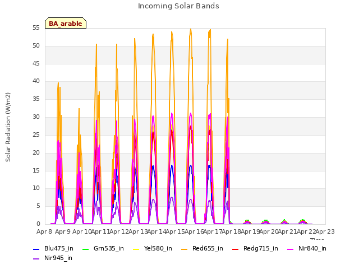Click the purple Nir945_in color swatch
The width and height of the screenshot is (359, 269).
[x=36, y=259]
